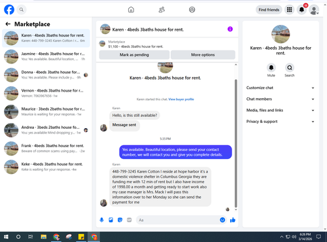The height and width of the screenshot is (242, 327).
Task: Choose a sticker icon in composer
Action: 120,220
